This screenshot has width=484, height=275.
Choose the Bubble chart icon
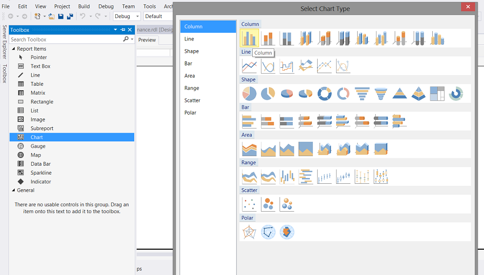tap(268, 204)
